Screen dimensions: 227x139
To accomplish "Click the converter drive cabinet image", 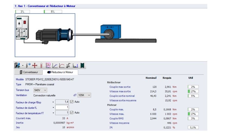I will [x=22, y=27].
